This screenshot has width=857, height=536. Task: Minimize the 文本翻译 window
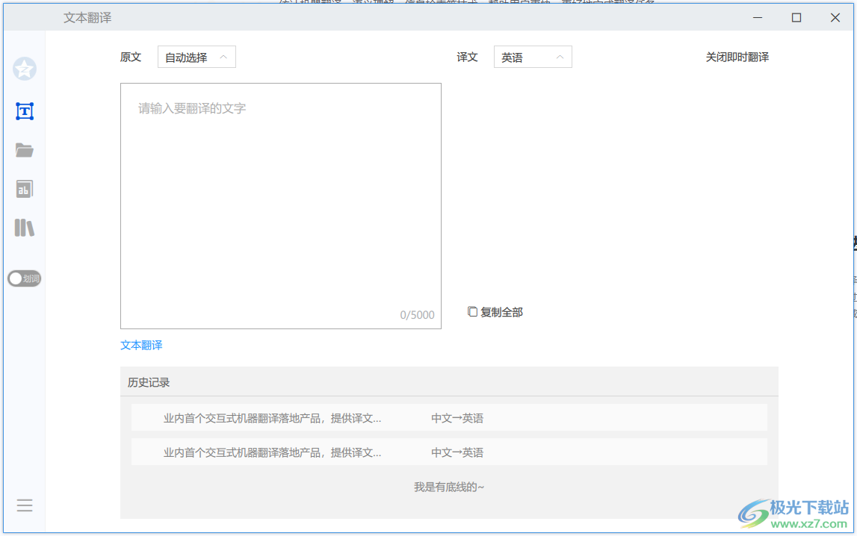pyautogui.click(x=758, y=17)
